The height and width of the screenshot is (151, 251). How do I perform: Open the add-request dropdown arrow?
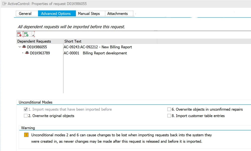coord(33,35)
